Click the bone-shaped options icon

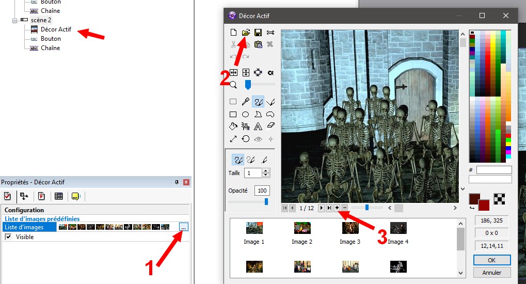[270, 32]
